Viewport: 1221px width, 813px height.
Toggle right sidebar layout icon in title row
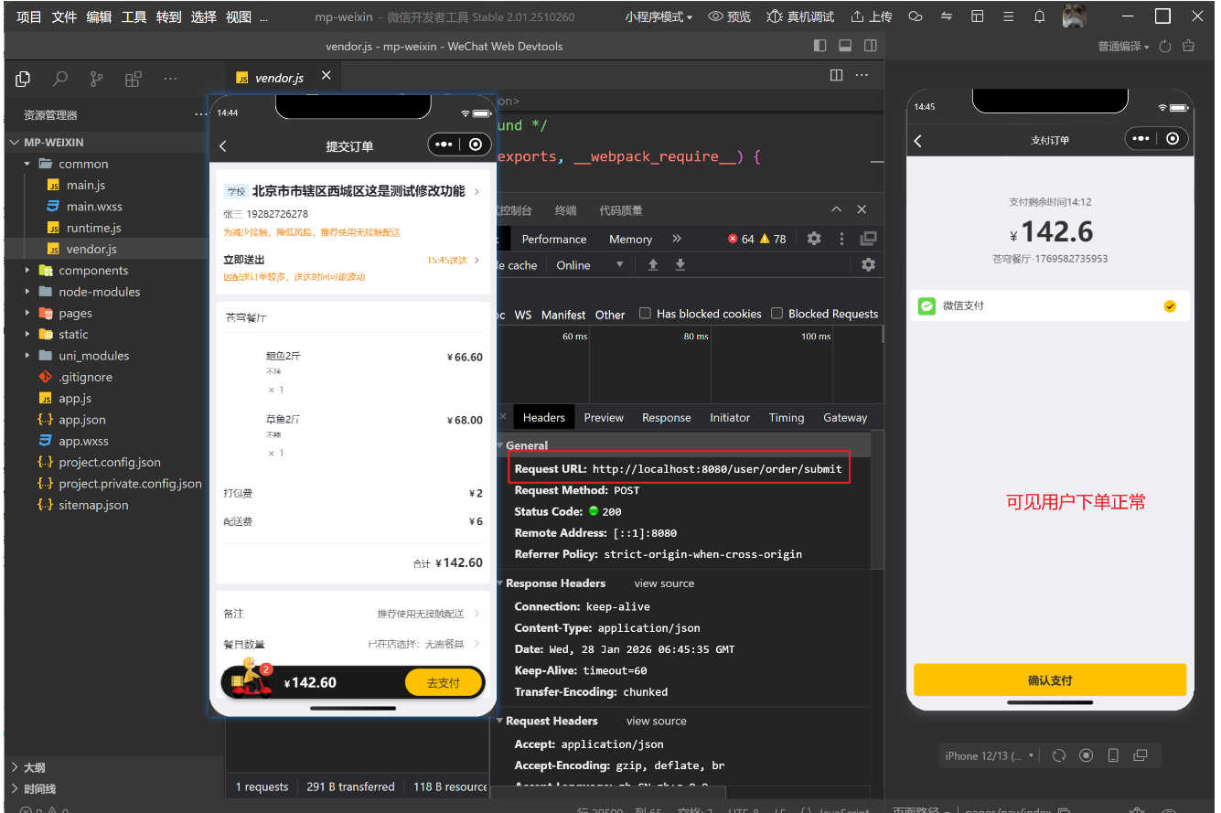click(871, 46)
